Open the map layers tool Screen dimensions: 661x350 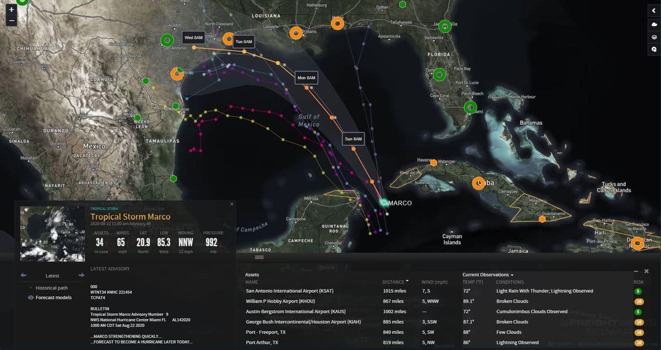654,37
